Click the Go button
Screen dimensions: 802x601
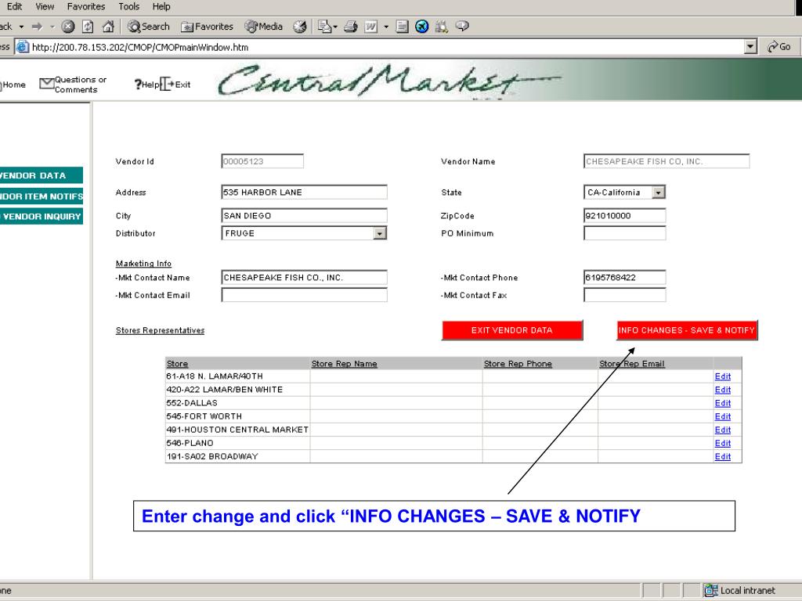coord(779,47)
